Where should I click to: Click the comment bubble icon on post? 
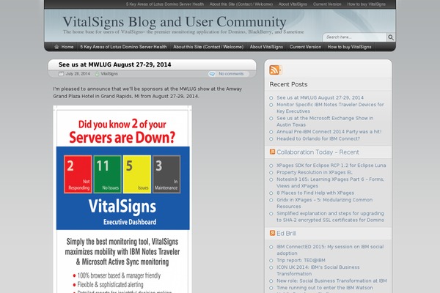pos(212,74)
